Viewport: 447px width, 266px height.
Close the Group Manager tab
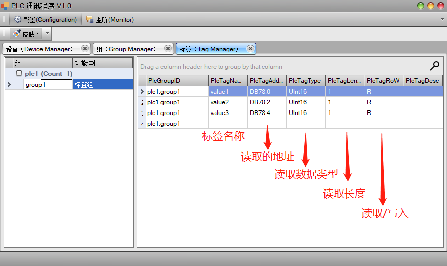point(168,48)
